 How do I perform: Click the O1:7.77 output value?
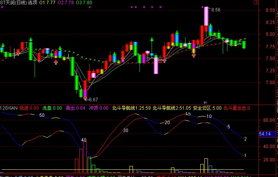click(47, 3)
